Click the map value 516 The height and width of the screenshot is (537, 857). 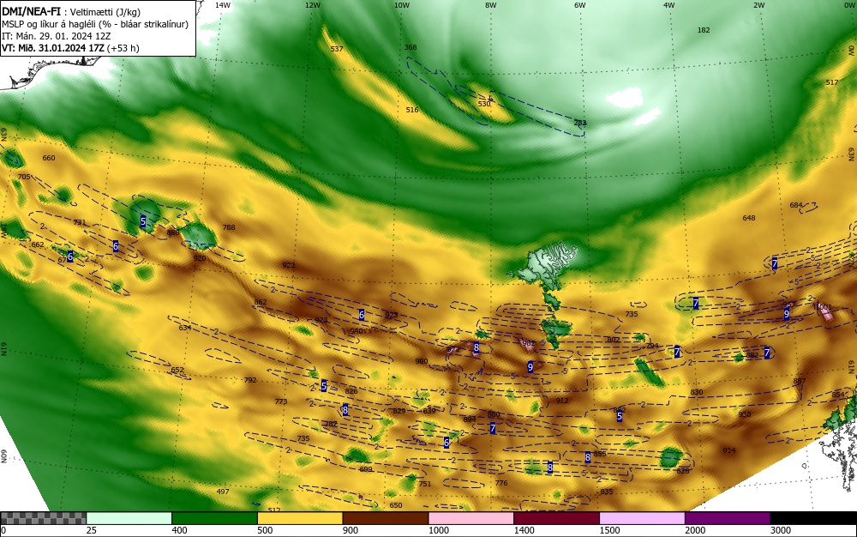[x=412, y=110]
